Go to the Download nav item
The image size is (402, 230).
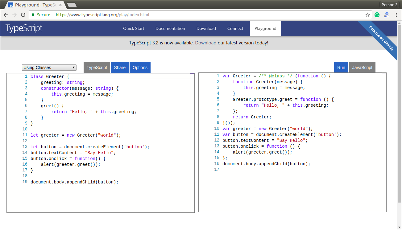click(206, 28)
